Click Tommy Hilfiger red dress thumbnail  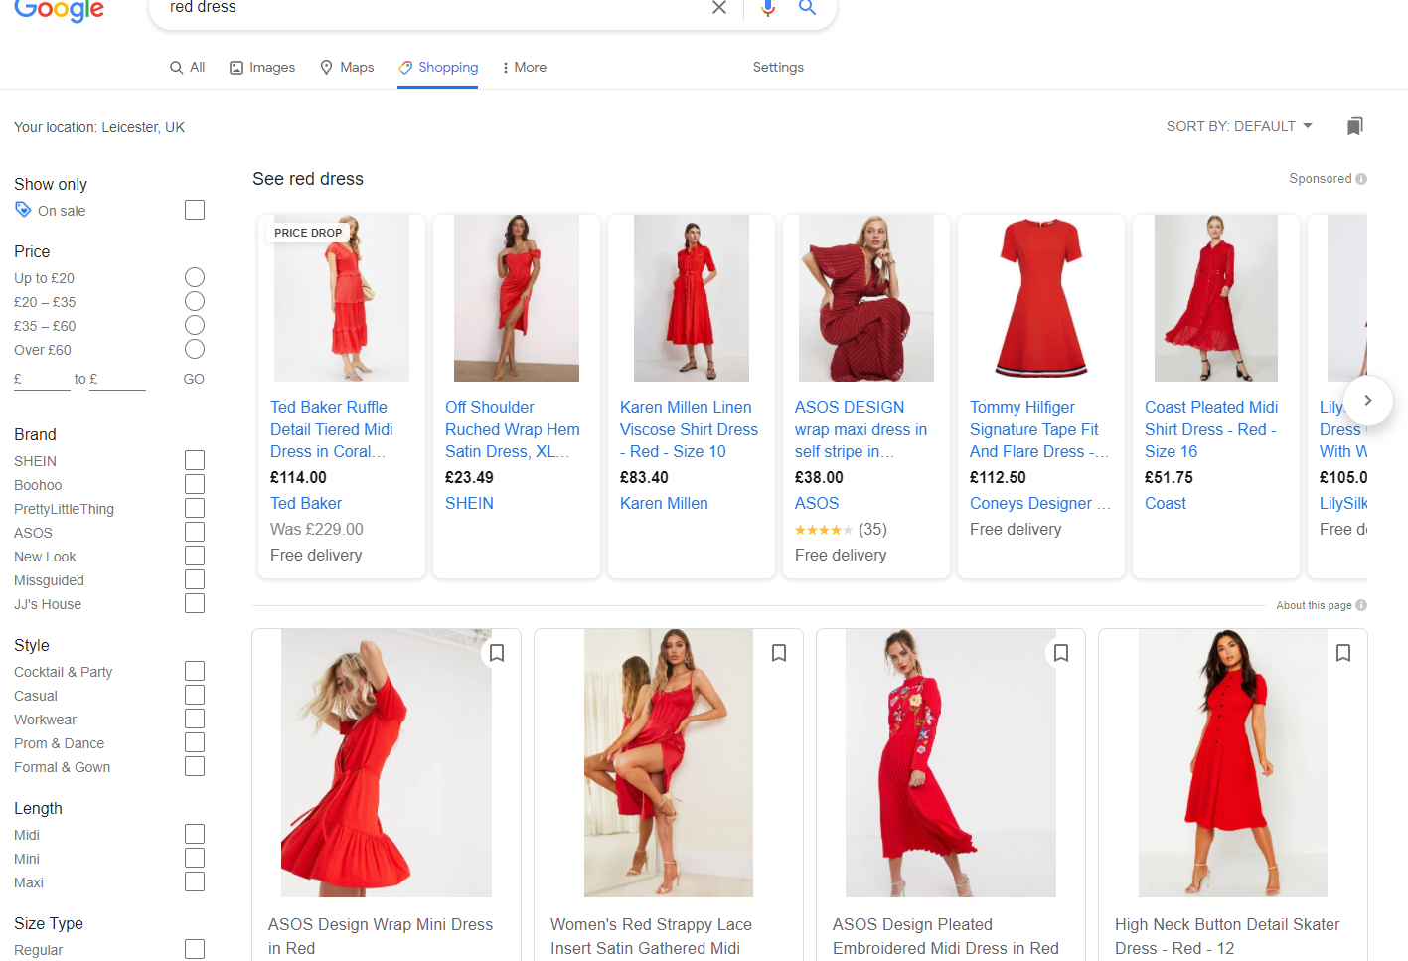click(1041, 298)
